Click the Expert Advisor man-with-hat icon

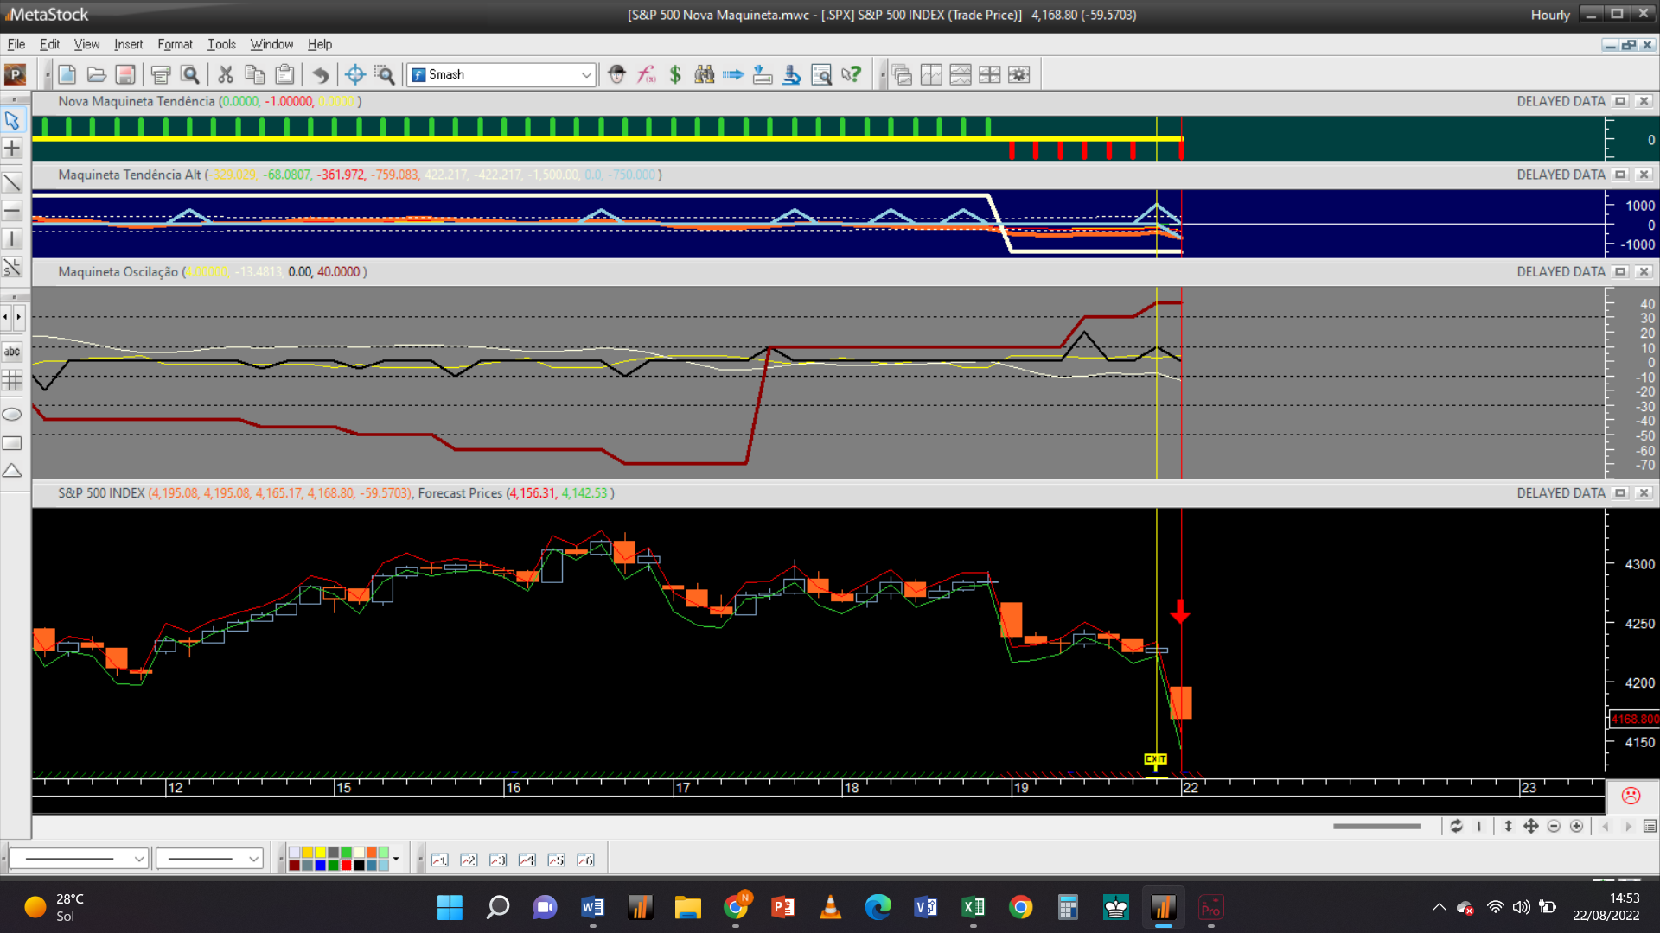point(616,75)
